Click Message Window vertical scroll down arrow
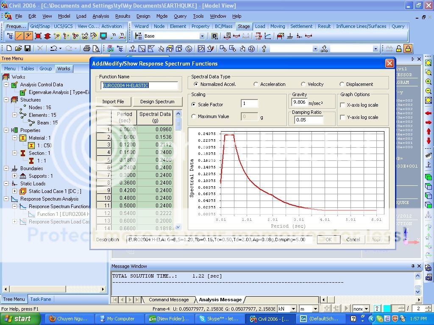 (417, 292)
